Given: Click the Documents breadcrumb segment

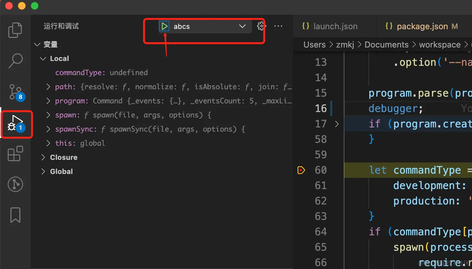Looking at the screenshot, I should click(x=386, y=45).
